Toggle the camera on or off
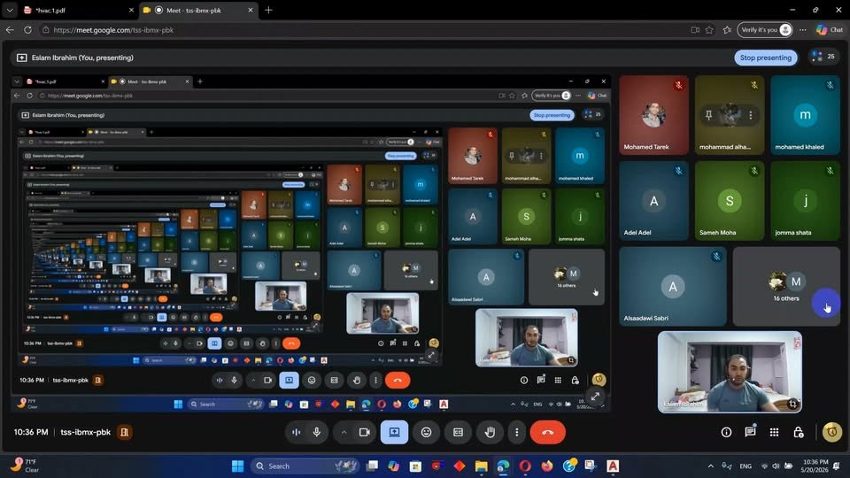Image resolution: width=850 pixels, height=478 pixels. [x=365, y=432]
